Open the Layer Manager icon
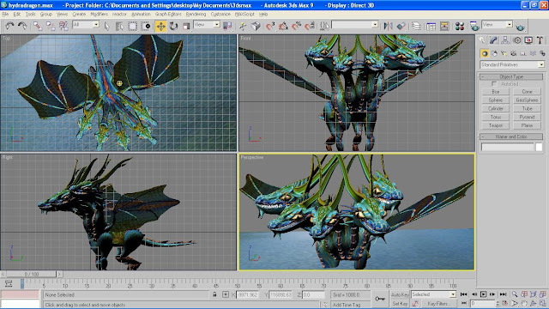Image resolution: width=549 pixels, height=309 pixels. 416,26
